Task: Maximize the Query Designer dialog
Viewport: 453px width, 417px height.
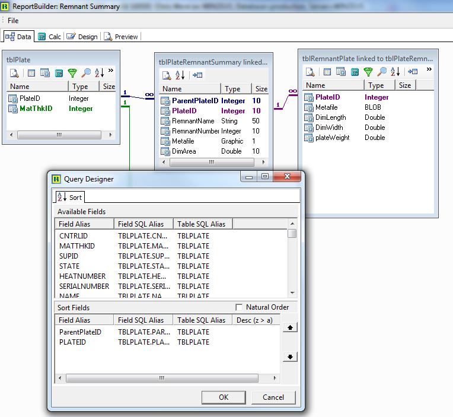Action: [x=265, y=176]
